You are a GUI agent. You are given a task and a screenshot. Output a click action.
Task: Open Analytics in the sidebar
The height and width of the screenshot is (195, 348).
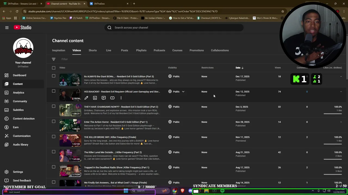[x=18, y=93]
